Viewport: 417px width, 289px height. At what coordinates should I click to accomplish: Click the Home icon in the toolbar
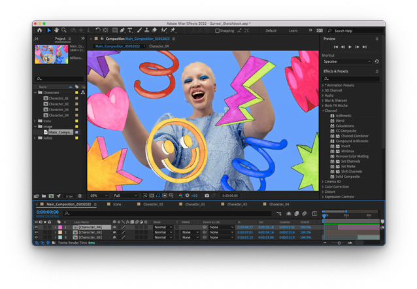click(39, 30)
